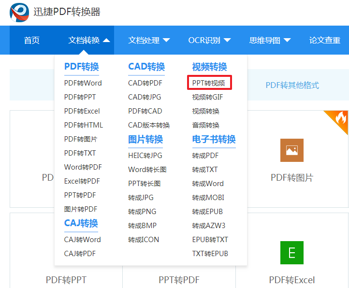Image resolution: width=349 pixels, height=288 pixels.
Task: Select 转成JPG image option
Action: 141,198
